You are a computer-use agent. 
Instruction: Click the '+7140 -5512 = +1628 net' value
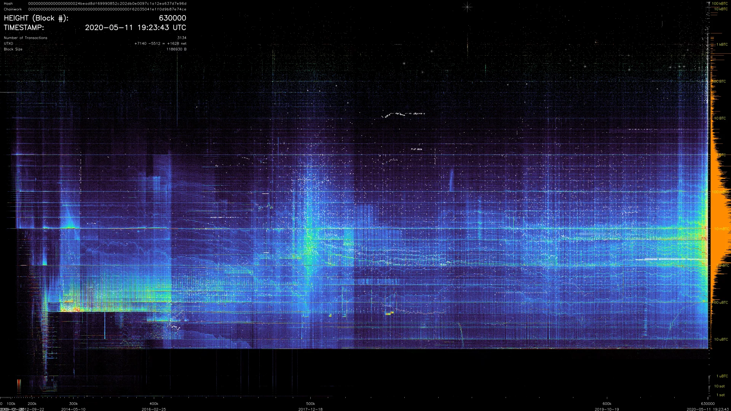point(160,43)
